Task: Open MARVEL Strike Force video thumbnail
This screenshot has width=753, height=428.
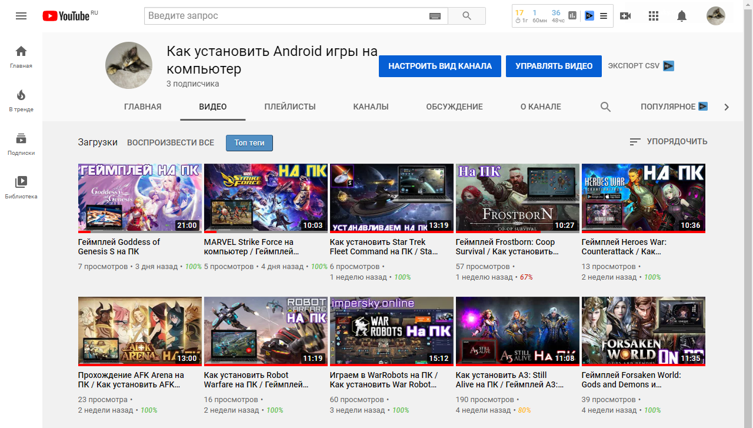Action: point(266,198)
